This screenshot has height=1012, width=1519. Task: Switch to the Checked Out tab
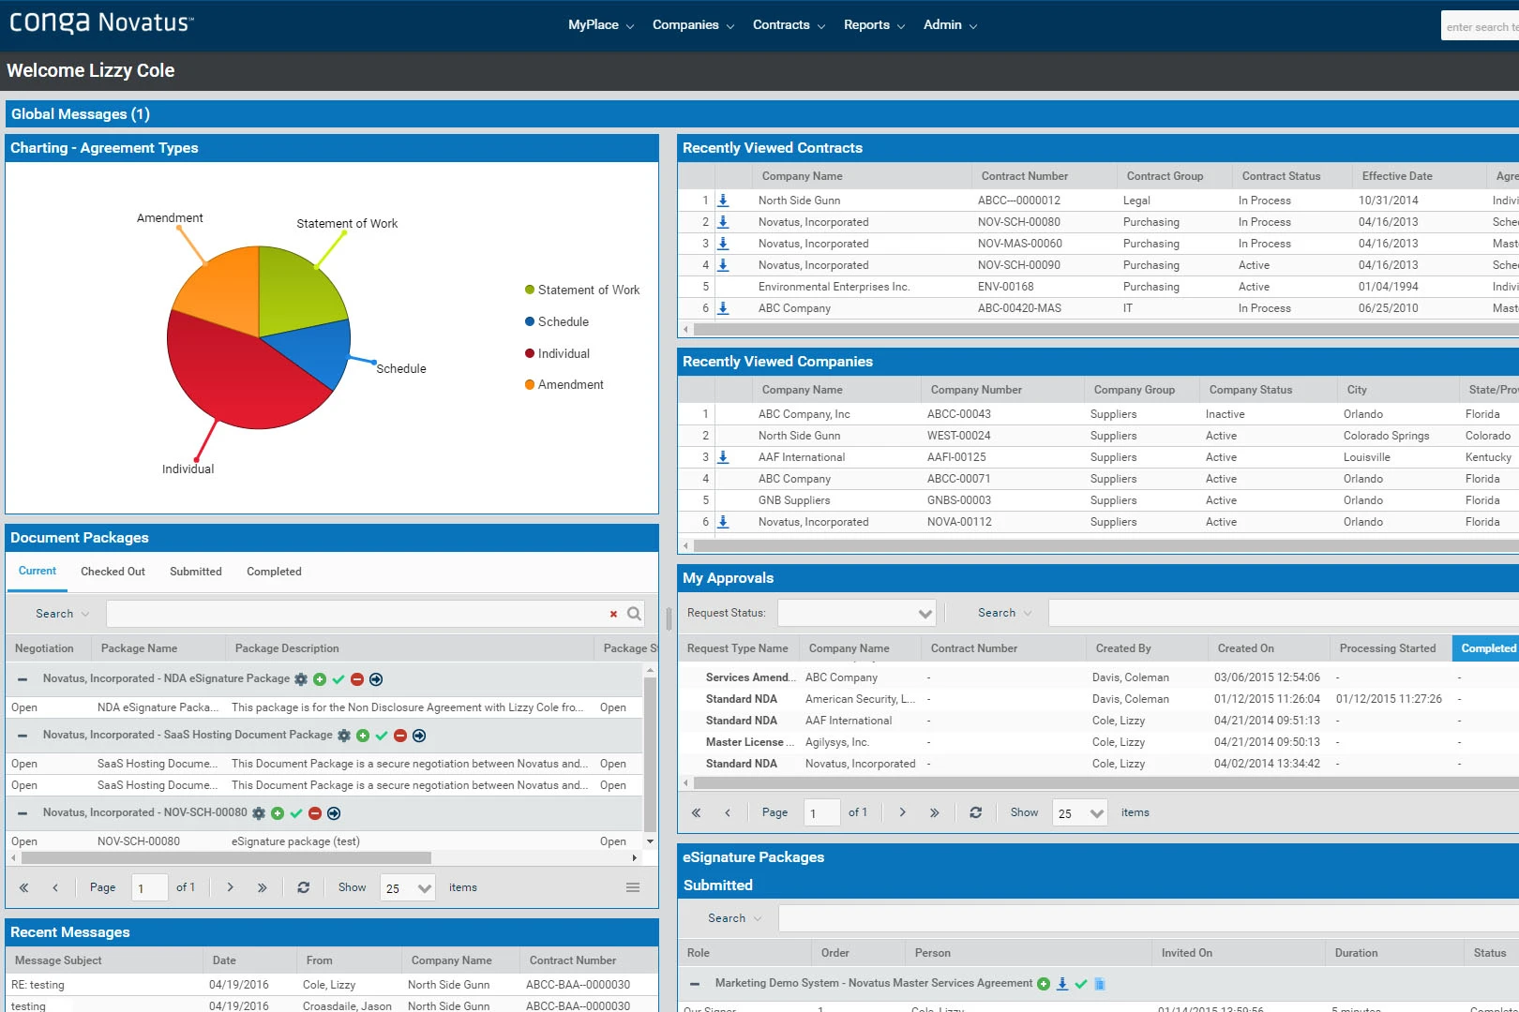112,572
